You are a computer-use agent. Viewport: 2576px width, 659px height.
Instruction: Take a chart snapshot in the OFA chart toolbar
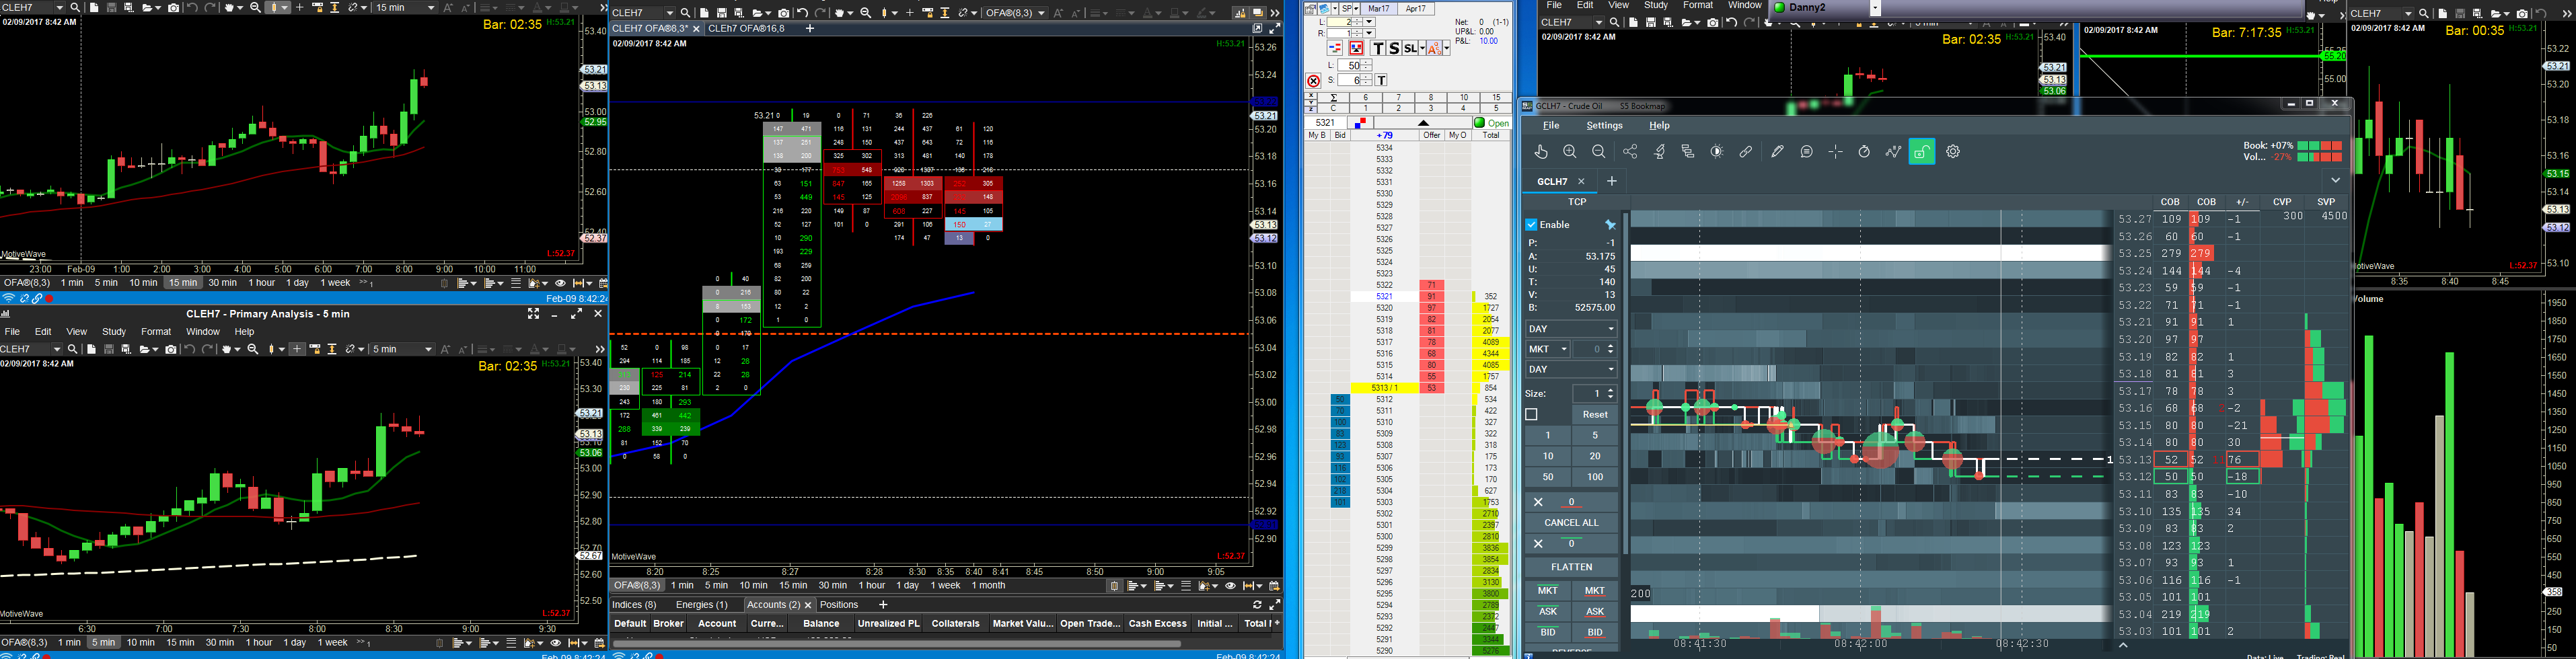tap(783, 13)
